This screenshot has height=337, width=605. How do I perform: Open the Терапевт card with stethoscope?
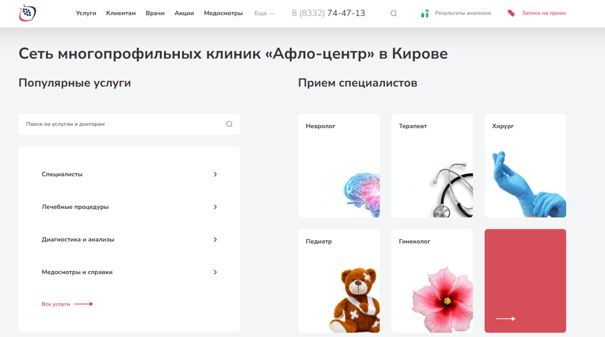pos(432,166)
